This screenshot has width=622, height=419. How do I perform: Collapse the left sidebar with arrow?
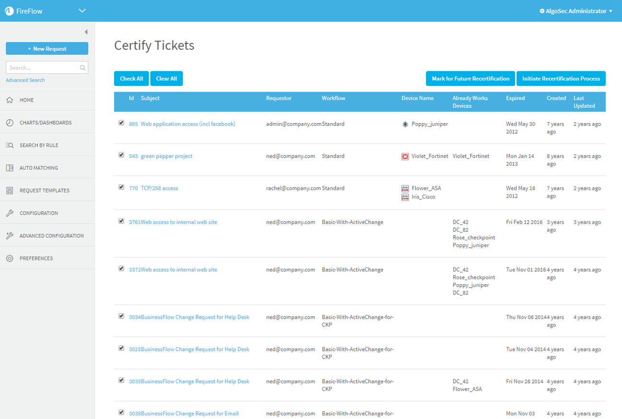point(86,32)
